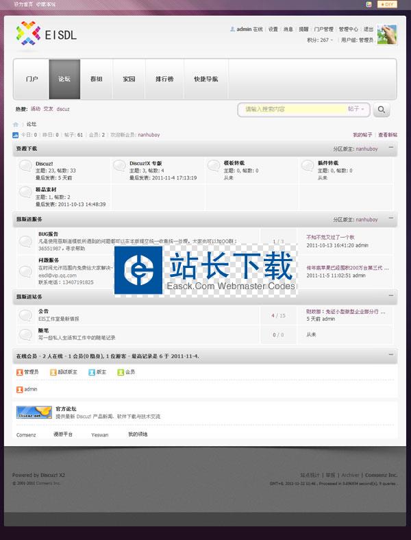Click the 退出 logout link
Image resolution: width=411 pixels, height=540 pixels.
(369, 29)
